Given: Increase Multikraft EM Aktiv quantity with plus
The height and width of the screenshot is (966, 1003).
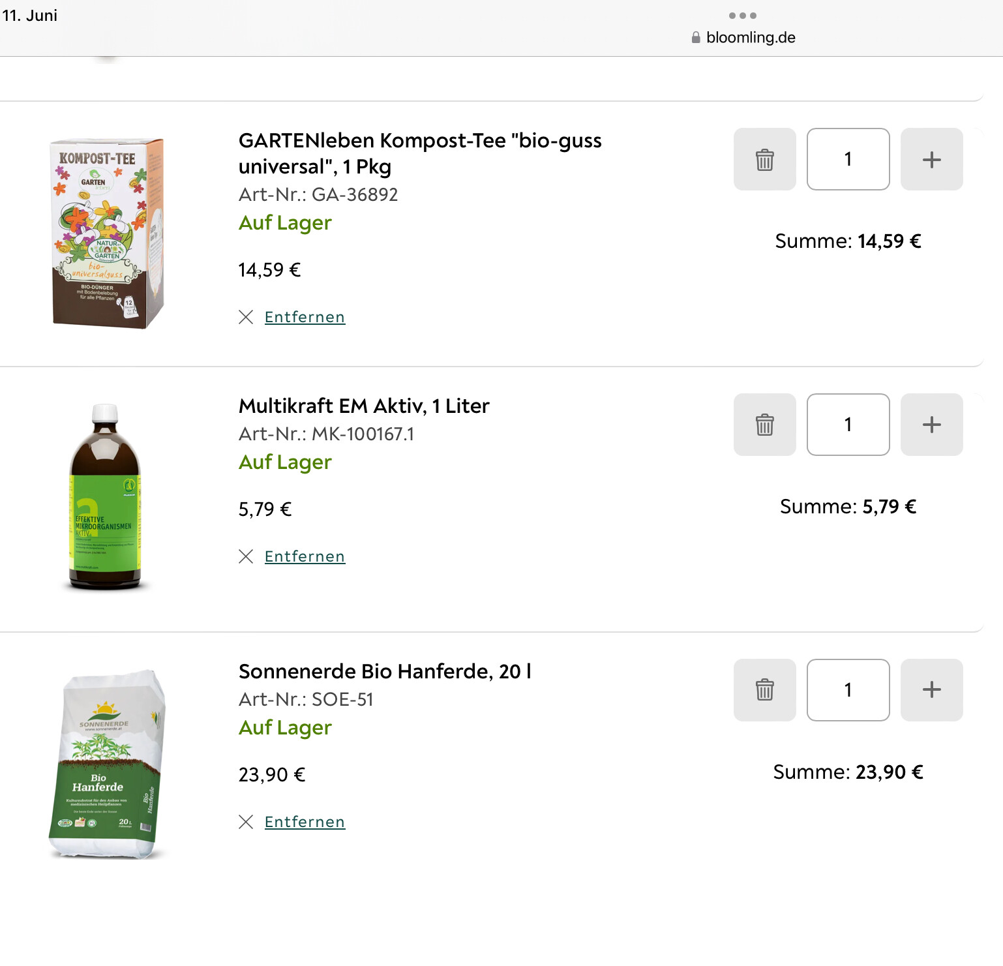Looking at the screenshot, I should tap(931, 425).
